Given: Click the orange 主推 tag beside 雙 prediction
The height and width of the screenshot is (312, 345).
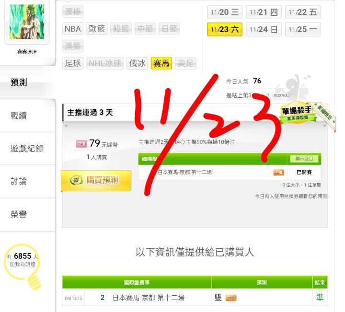Looking at the screenshot, I should click(231, 298).
